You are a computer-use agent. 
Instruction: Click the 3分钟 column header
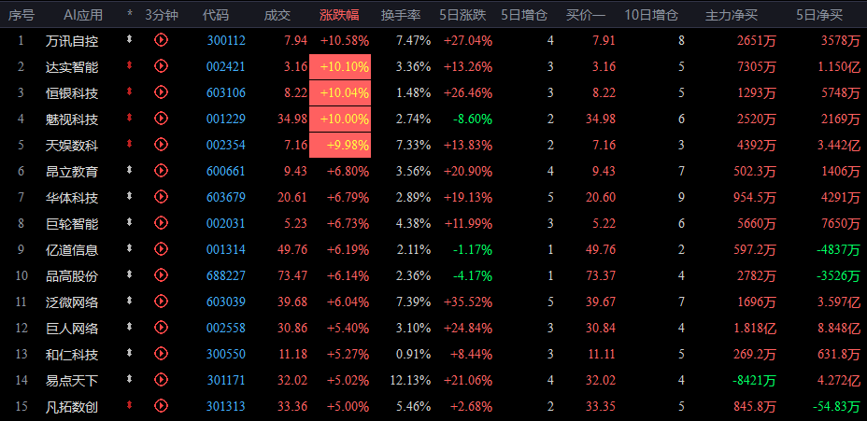(x=162, y=15)
